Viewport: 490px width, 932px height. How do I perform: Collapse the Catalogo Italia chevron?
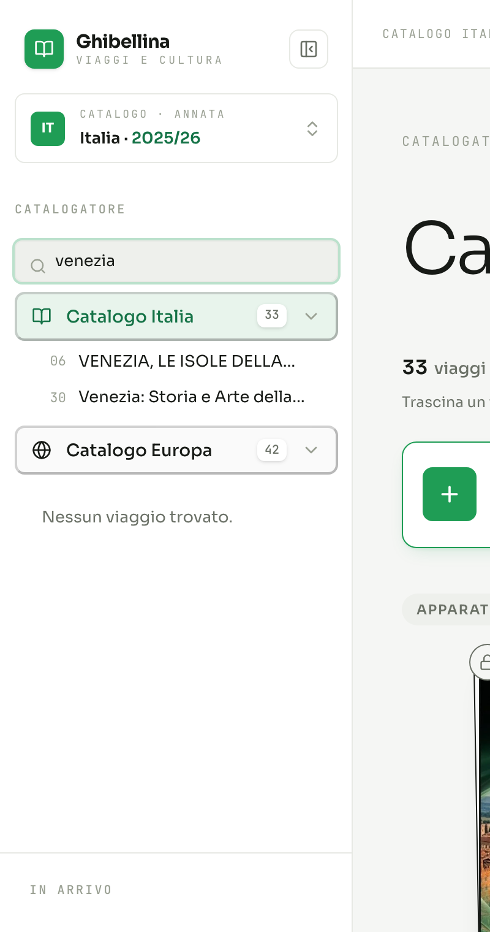point(311,316)
